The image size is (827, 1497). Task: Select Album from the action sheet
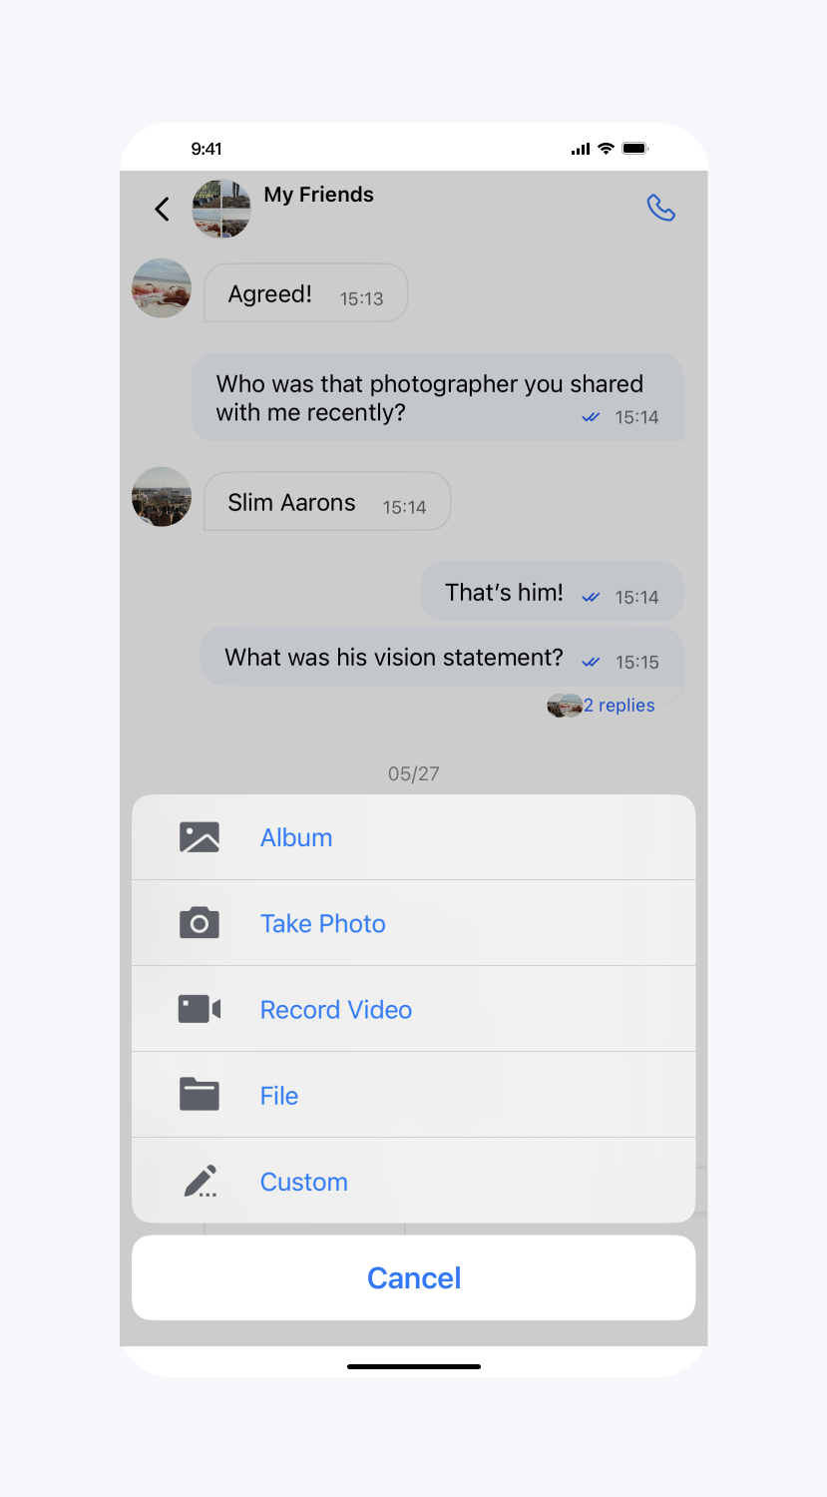coord(413,837)
